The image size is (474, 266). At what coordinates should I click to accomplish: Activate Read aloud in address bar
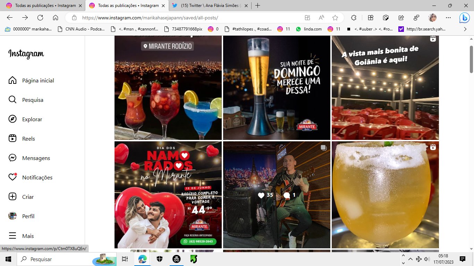[321, 18]
